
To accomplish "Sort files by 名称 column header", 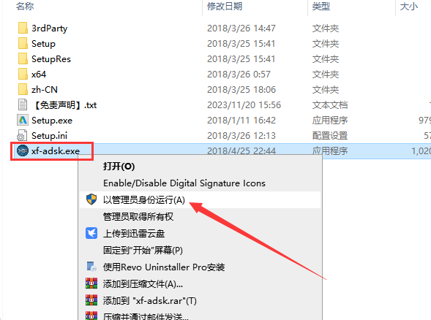I will point(25,6).
